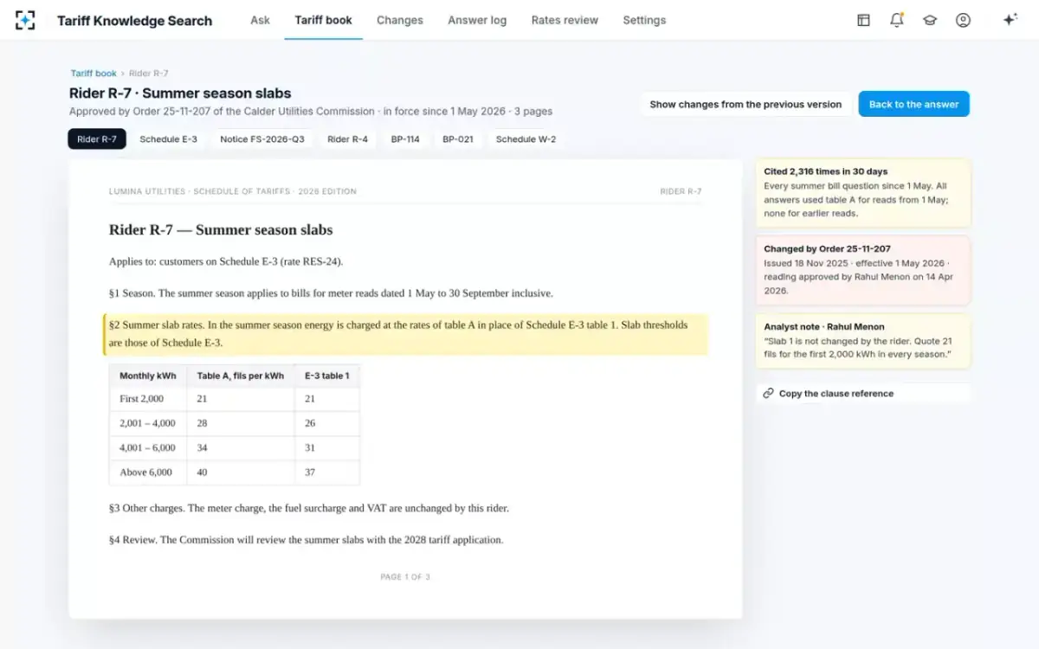The width and height of the screenshot is (1039, 649).
Task: Click the PAGE 1 OF 3 footer
Action: coord(405,577)
